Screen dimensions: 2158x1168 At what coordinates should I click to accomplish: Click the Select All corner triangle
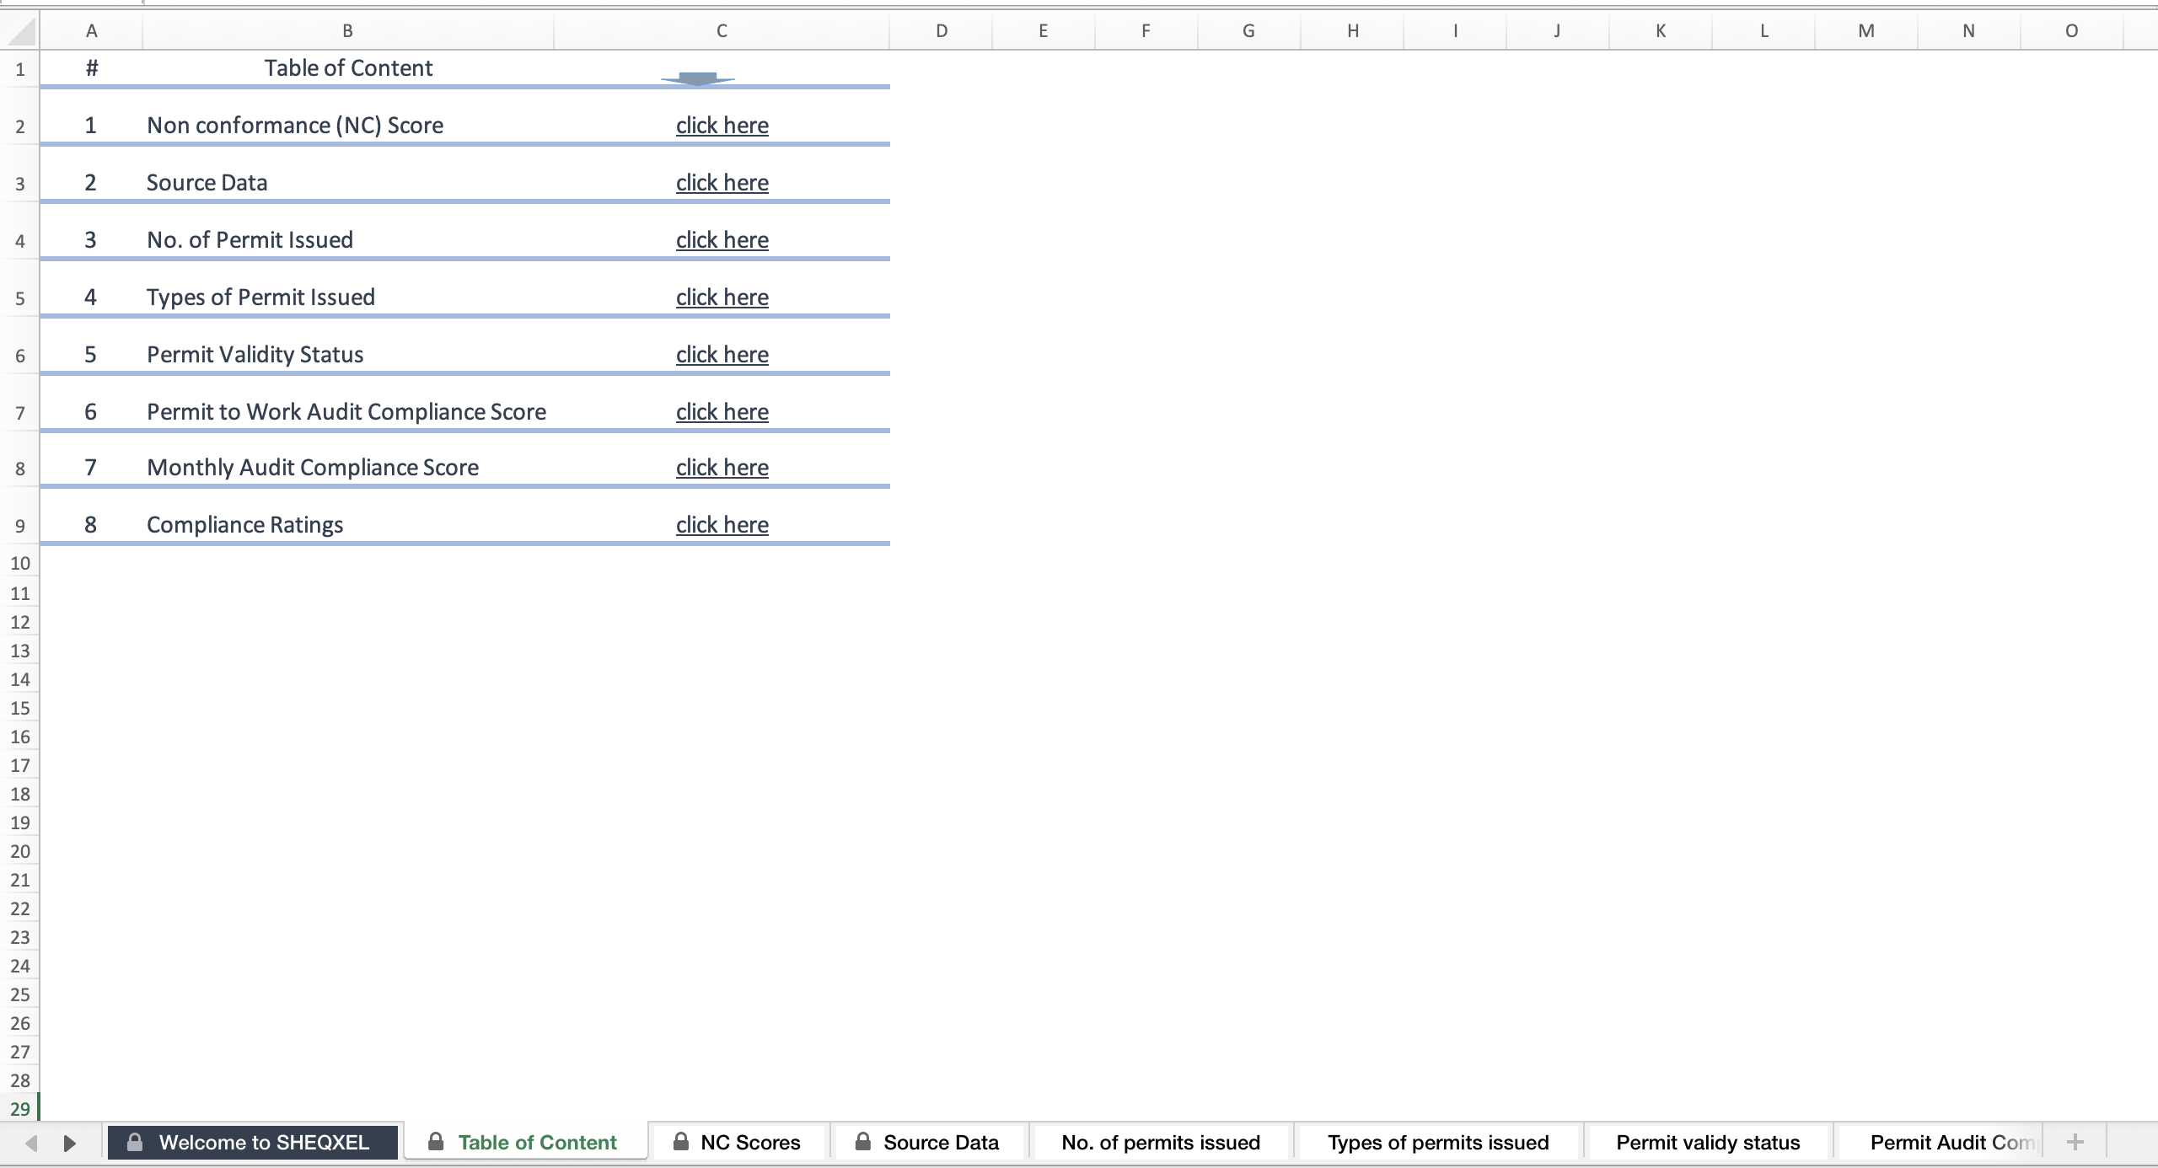point(21,32)
